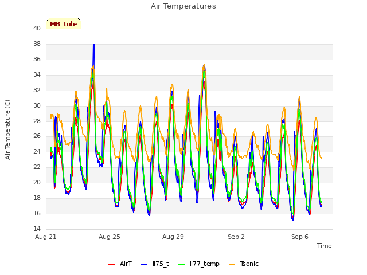
Task: Click the Aug 21 x-axis tick label
Action: [x=46, y=237]
